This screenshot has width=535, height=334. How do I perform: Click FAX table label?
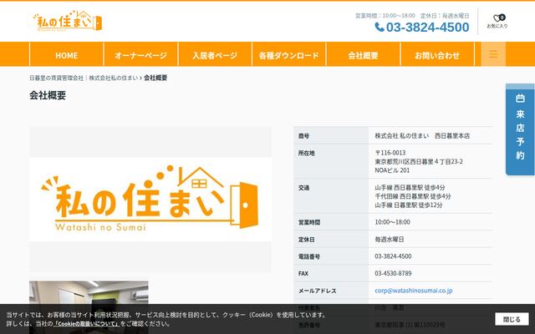303,273
